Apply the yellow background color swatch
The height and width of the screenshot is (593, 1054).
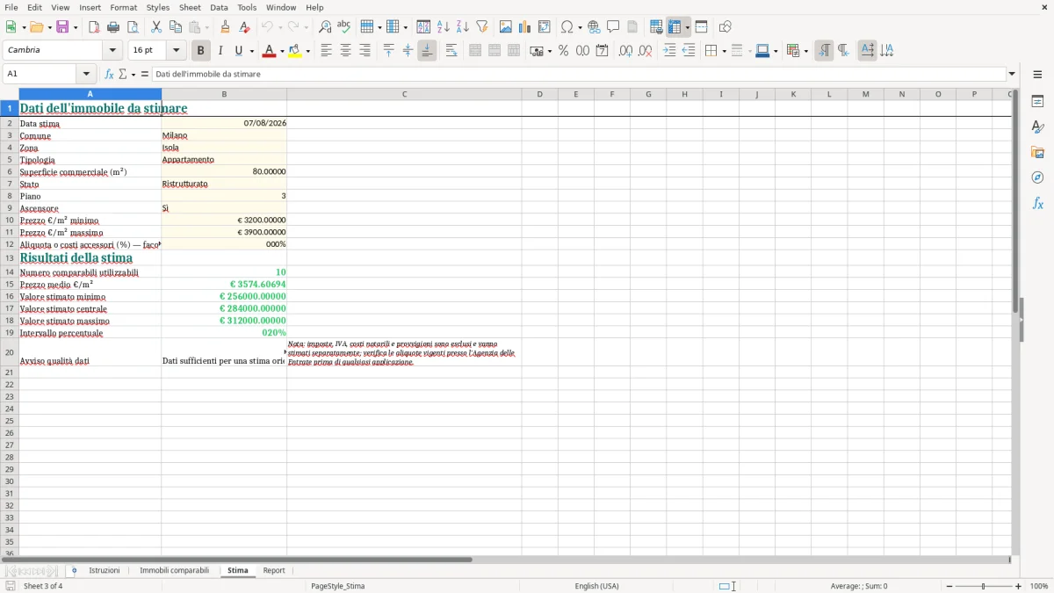pyautogui.click(x=295, y=51)
